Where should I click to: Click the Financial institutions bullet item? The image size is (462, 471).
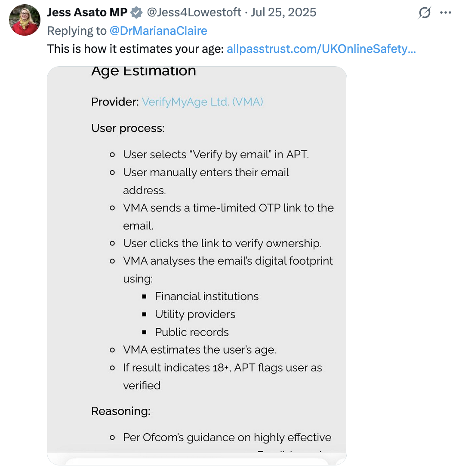[x=206, y=297]
